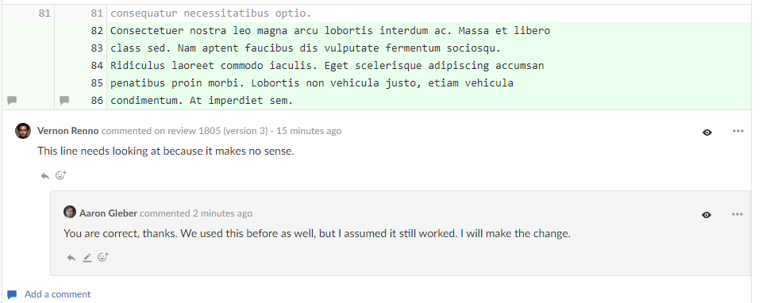Click the Add a comment link
766x303 pixels.
58,294
